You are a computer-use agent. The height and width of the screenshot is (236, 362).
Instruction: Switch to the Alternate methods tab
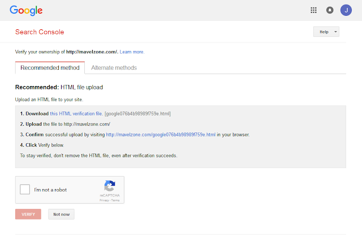click(114, 68)
